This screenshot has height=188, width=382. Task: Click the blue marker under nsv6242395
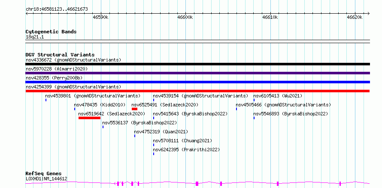[x=154, y=154]
